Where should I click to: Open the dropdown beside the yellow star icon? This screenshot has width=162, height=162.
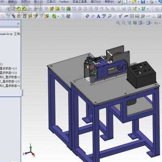click(139, 9)
